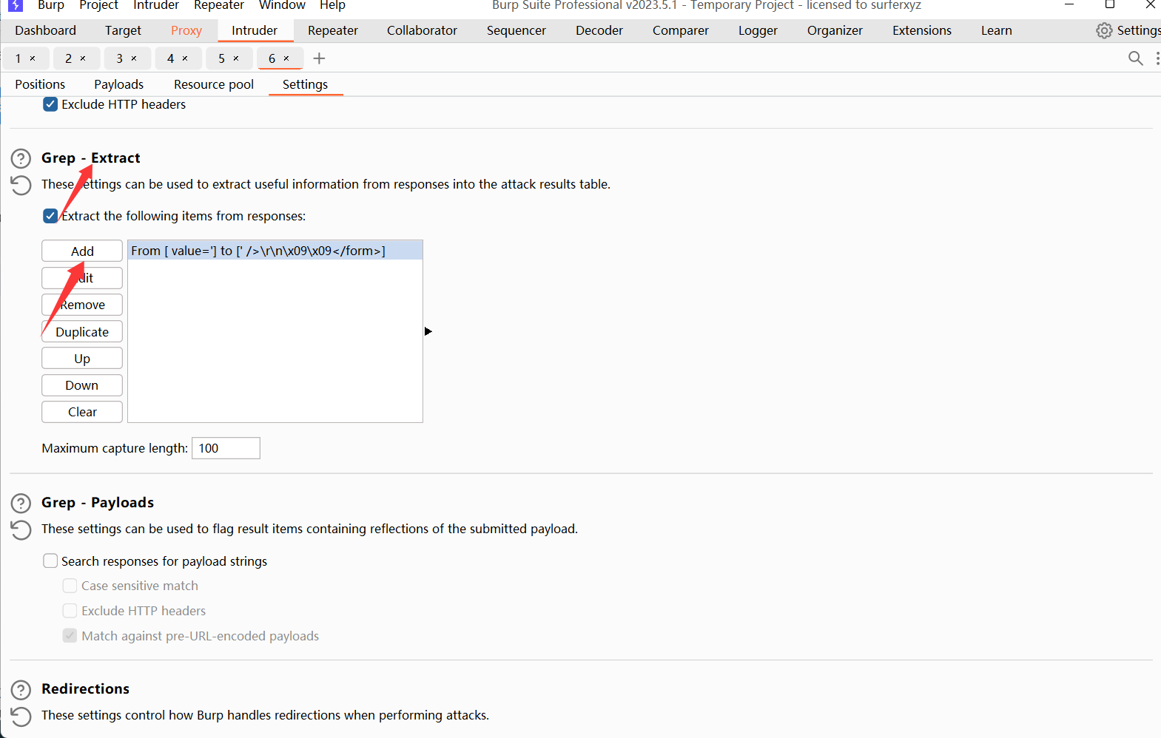Screen dimensions: 1161x738
Task: Open the Window menu
Action: pyautogui.click(x=282, y=5)
